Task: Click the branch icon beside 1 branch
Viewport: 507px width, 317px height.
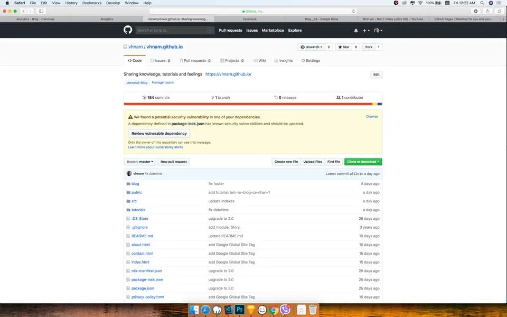Action: click(x=213, y=97)
